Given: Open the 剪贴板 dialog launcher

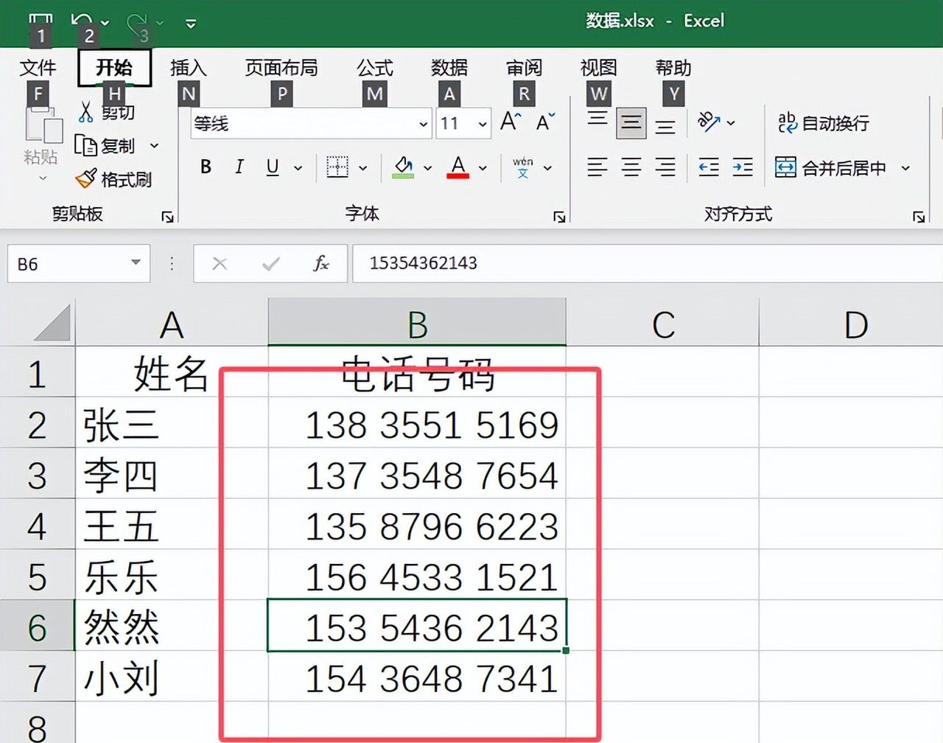Looking at the screenshot, I should click(x=168, y=217).
